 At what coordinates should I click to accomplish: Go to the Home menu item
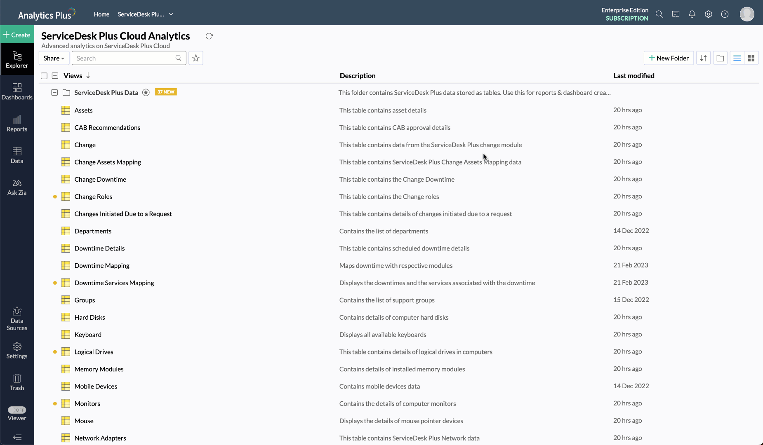pos(101,14)
